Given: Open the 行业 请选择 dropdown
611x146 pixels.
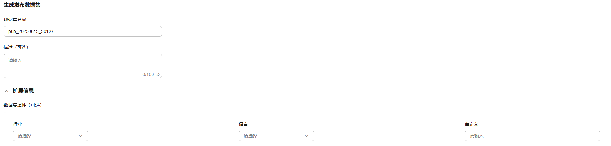Looking at the screenshot, I should click(x=51, y=136).
